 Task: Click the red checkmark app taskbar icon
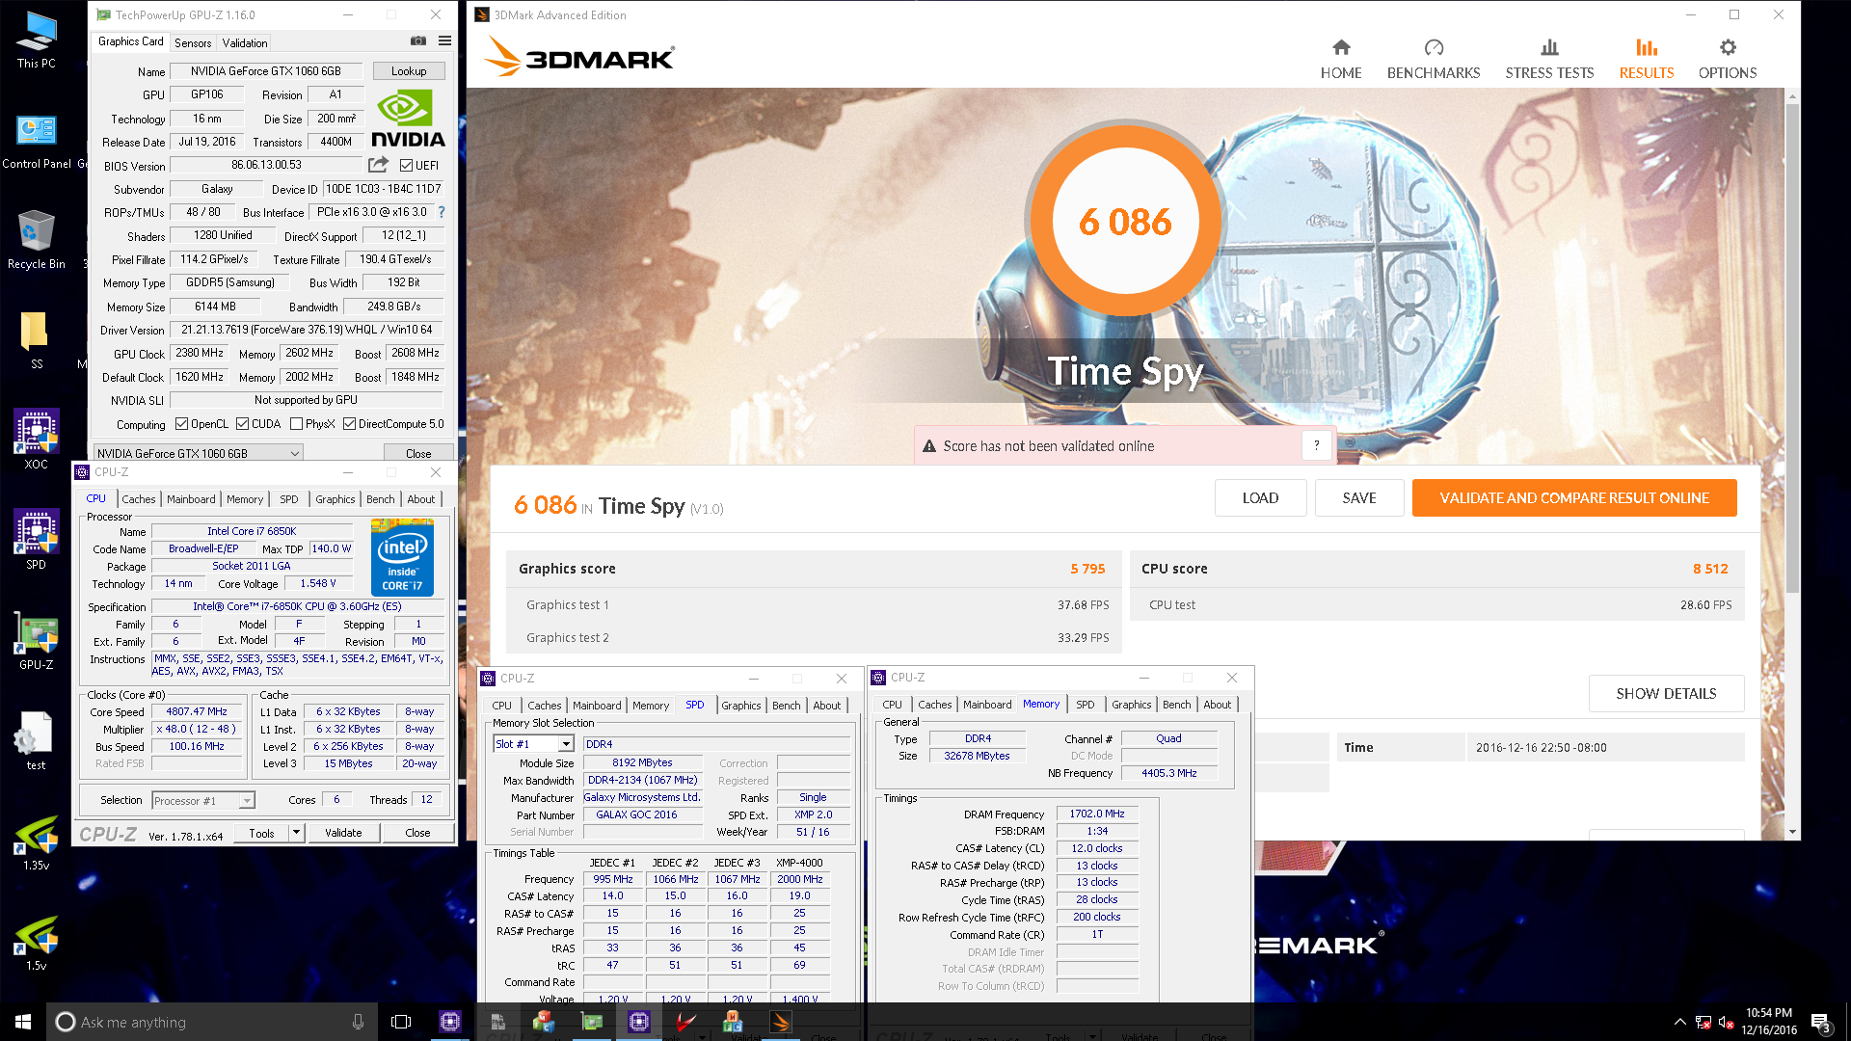click(686, 1022)
